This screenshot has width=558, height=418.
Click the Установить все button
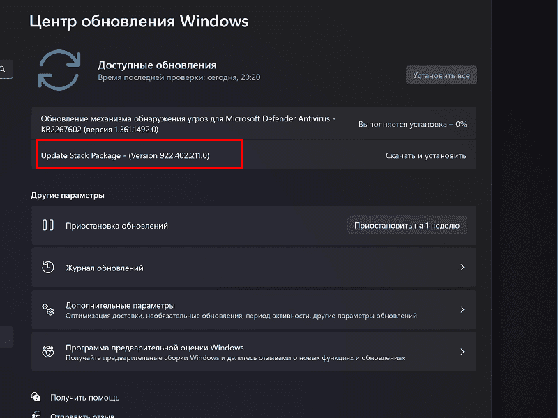441,75
